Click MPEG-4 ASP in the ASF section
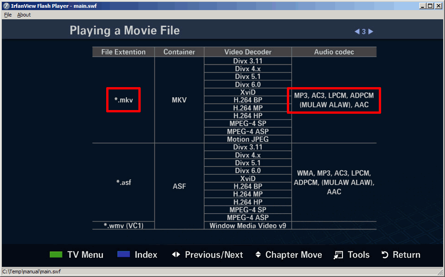This screenshot has width=445, height=277. pyautogui.click(x=248, y=217)
